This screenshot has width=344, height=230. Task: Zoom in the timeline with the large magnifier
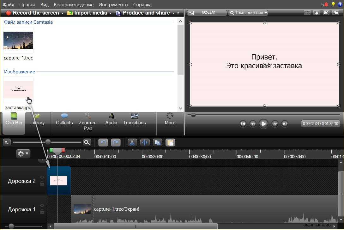pos(87,142)
